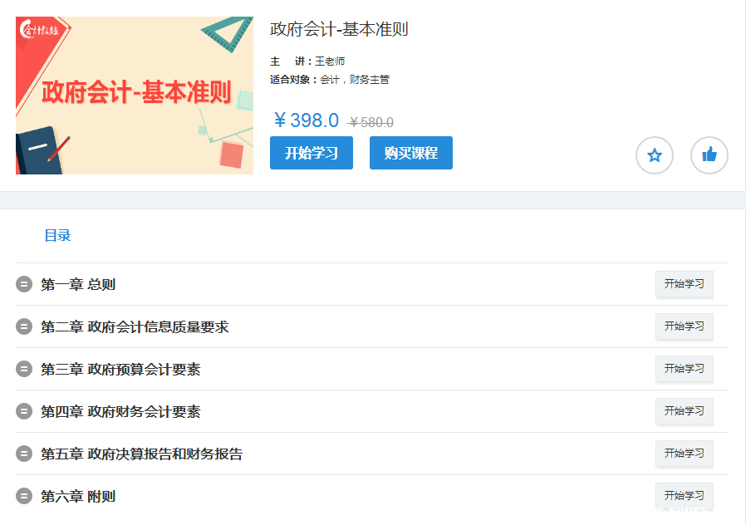Click 开始学习 for 第四章 政府财务会计要素

point(684,411)
